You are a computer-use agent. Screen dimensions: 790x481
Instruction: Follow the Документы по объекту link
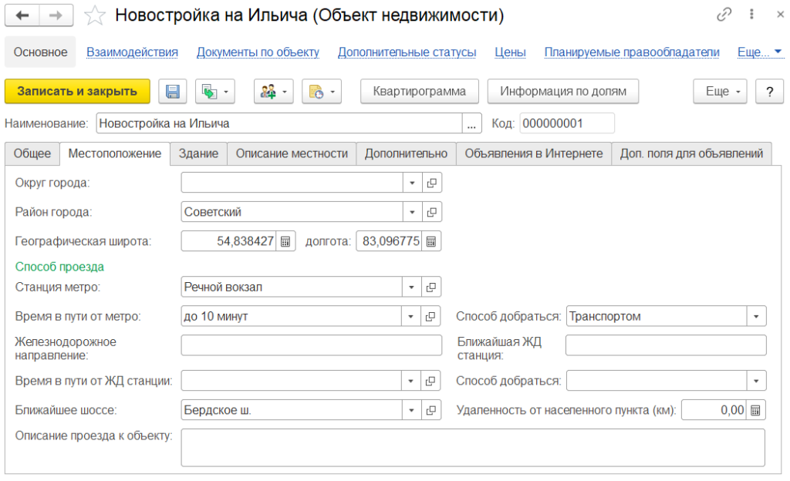(258, 52)
